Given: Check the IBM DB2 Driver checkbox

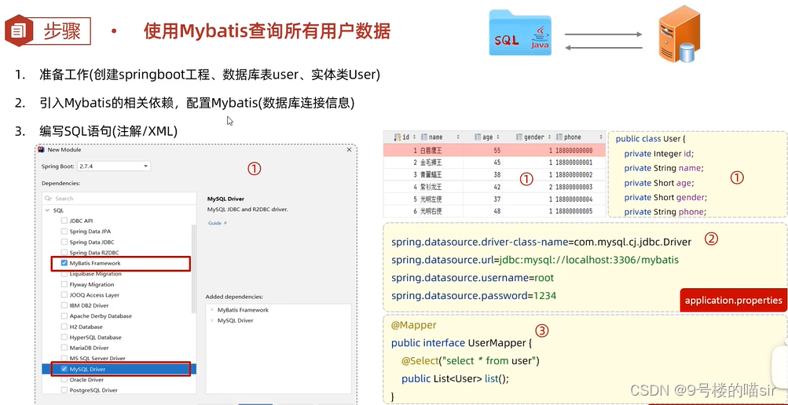Looking at the screenshot, I should tap(64, 305).
